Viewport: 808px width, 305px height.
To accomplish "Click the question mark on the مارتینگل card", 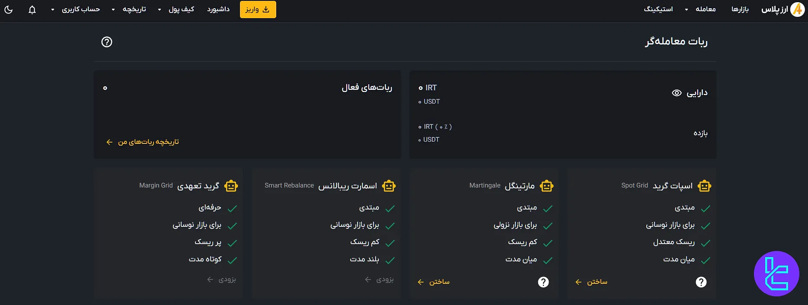I will coord(543,282).
